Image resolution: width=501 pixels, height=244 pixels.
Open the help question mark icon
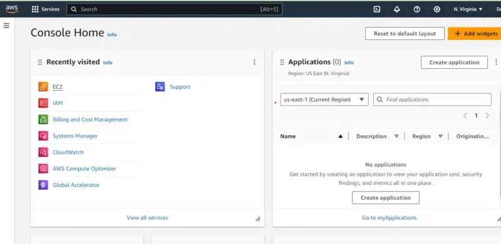click(x=416, y=9)
